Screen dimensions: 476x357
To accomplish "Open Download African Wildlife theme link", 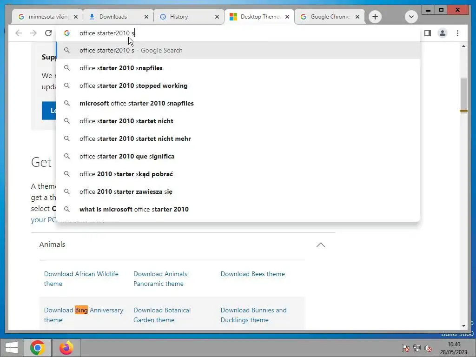I will pyautogui.click(x=81, y=279).
